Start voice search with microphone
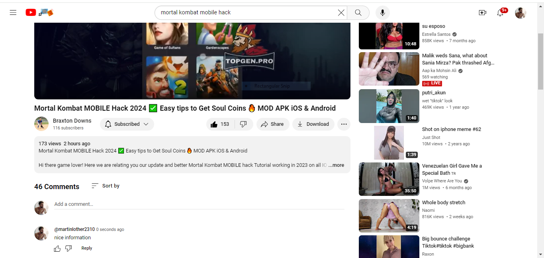The image size is (544, 258). pyautogui.click(x=382, y=12)
